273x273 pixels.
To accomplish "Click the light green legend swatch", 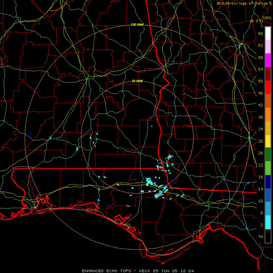I will [268, 168].
